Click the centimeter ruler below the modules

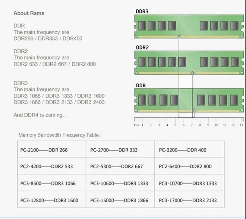click(x=189, y=122)
